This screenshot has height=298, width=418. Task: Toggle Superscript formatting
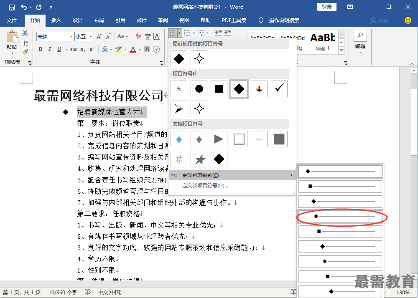click(92, 49)
